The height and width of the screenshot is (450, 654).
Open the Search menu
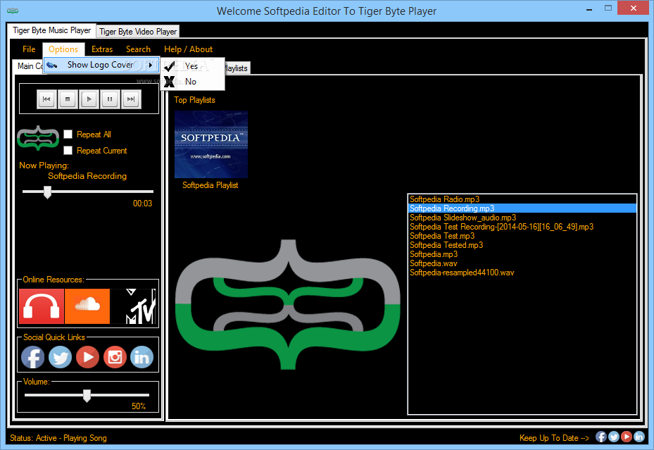138,49
